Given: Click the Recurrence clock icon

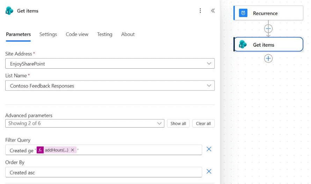Looking at the screenshot, I should [x=243, y=13].
